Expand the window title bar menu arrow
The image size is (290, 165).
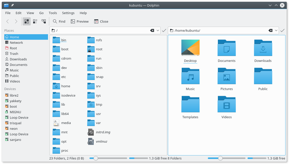(x=270, y=5)
